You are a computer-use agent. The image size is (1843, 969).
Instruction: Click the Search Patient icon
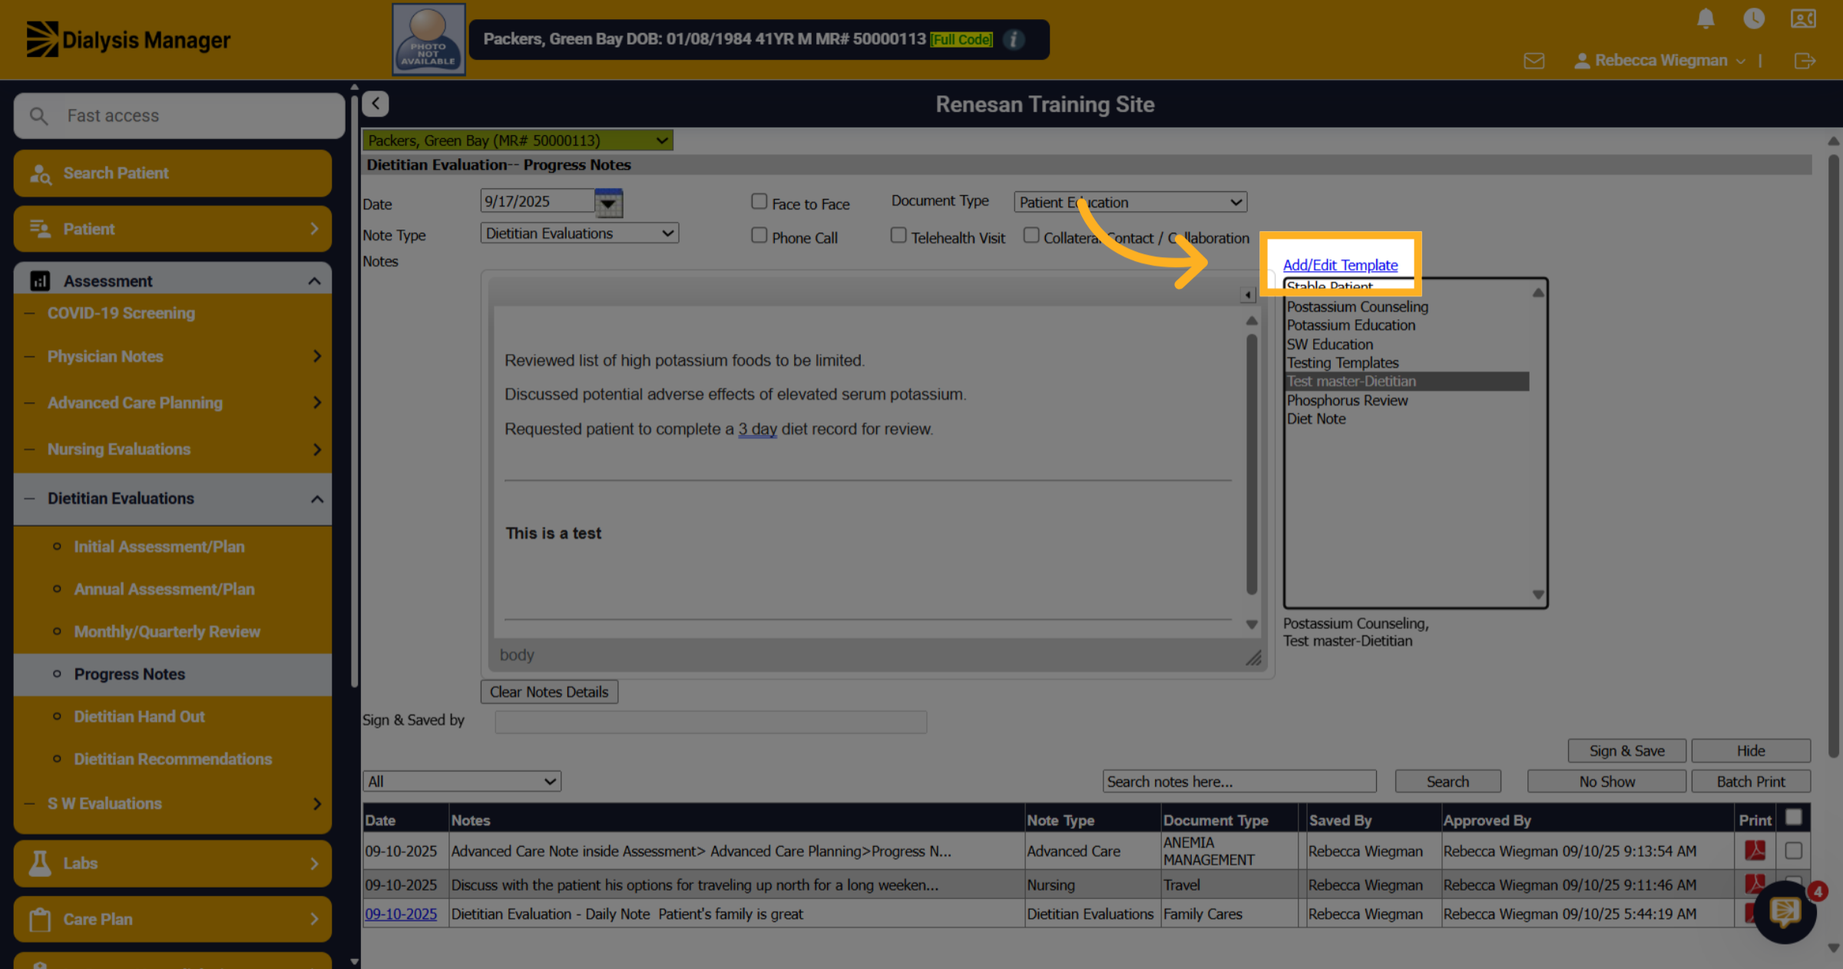[x=40, y=174]
